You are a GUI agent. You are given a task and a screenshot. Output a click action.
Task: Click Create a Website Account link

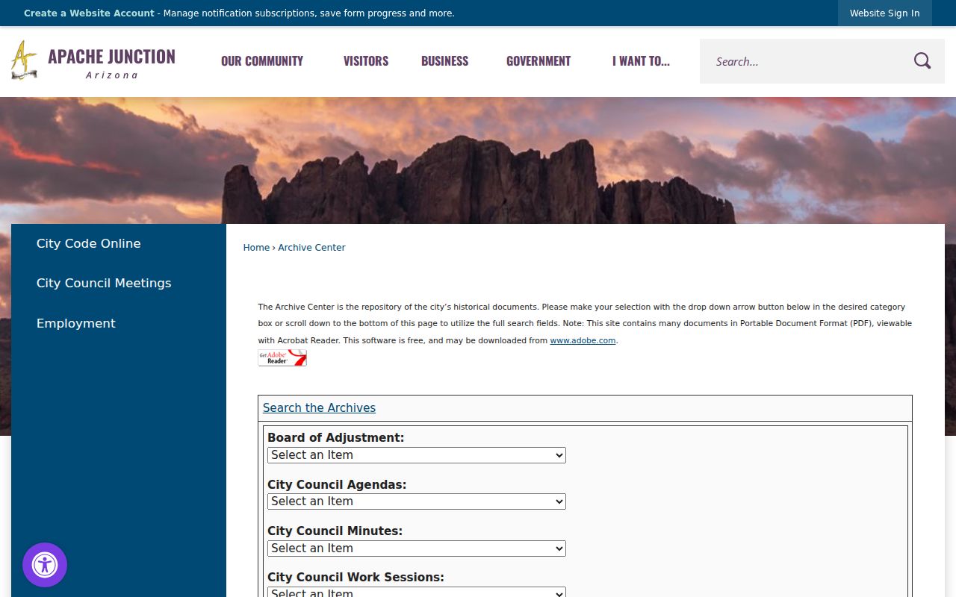click(89, 13)
